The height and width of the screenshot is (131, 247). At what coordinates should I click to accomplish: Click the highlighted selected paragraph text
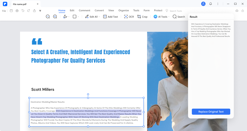tap(86, 114)
